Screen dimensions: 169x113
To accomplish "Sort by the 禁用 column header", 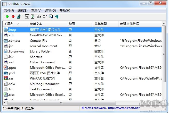I will point(80,24).
